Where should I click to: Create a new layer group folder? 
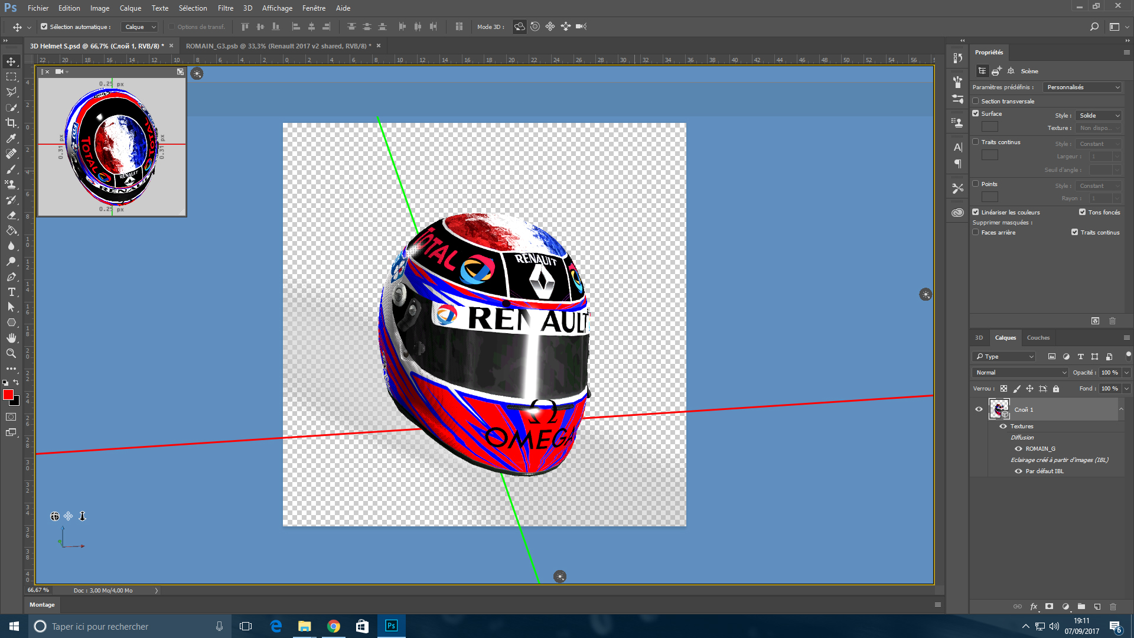1081,606
